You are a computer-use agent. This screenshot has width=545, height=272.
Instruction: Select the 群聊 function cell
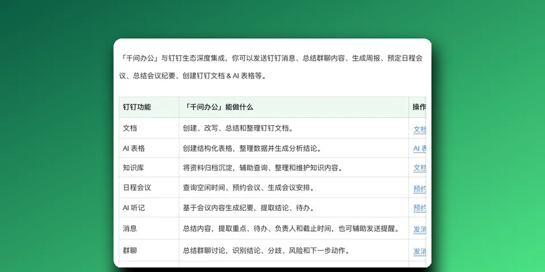pyautogui.click(x=149, y=250)
